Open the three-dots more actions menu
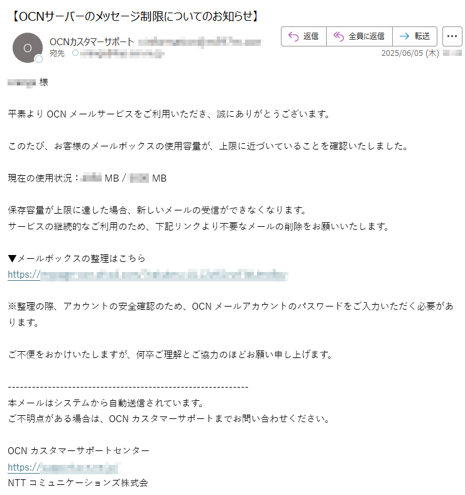Viewport: 465px width, 495px height. point(452,36)
